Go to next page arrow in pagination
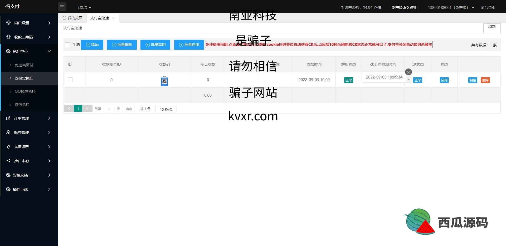This screenshot has height=246, width=506. pos(87,109)
